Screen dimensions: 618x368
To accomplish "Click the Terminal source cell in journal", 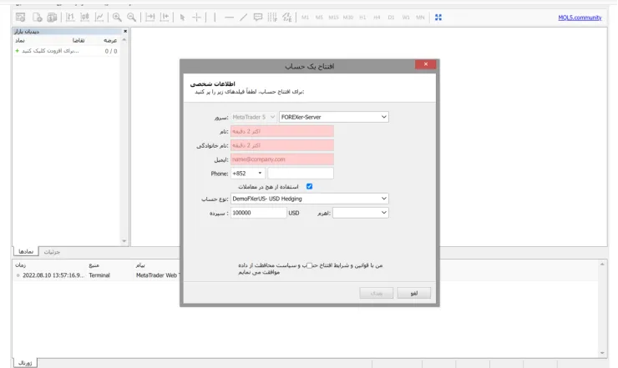I will pyautogui.click(x=99, y=275).
